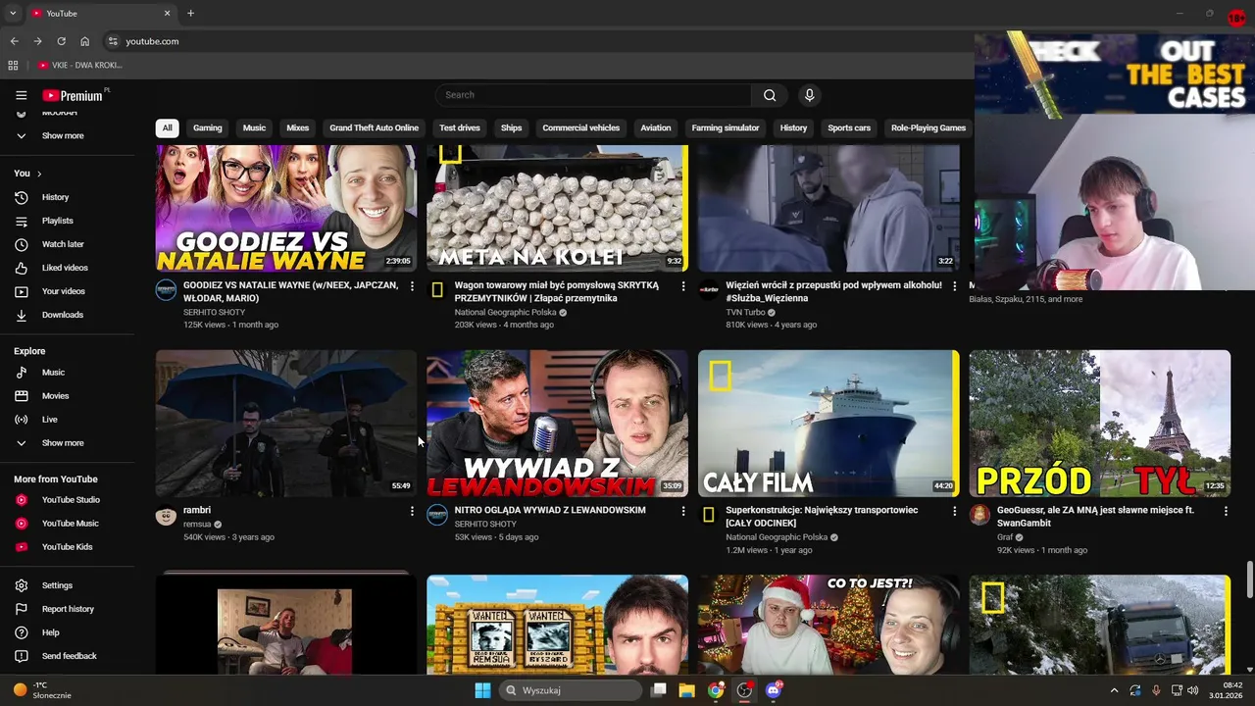Select the Sports cars chip
1255x706 pixels.
tap(849, 127)
